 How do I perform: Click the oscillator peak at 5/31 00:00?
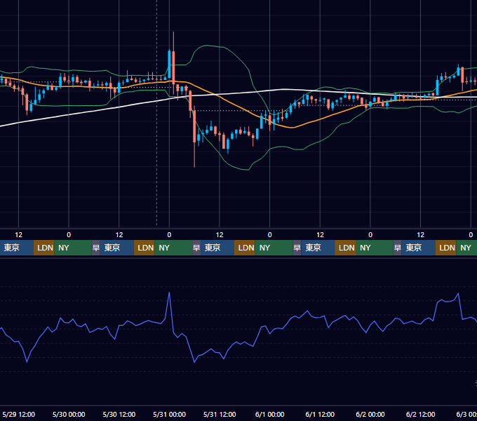pyautogui.click(x=169, y=293)
